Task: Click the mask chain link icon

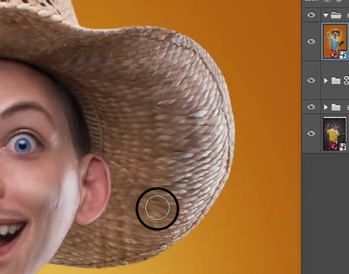Action: tap(346, 80)
